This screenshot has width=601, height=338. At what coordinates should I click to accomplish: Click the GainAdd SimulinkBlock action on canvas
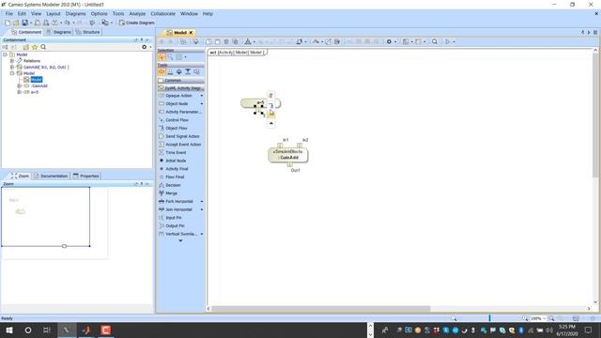(x=288, y=155)
